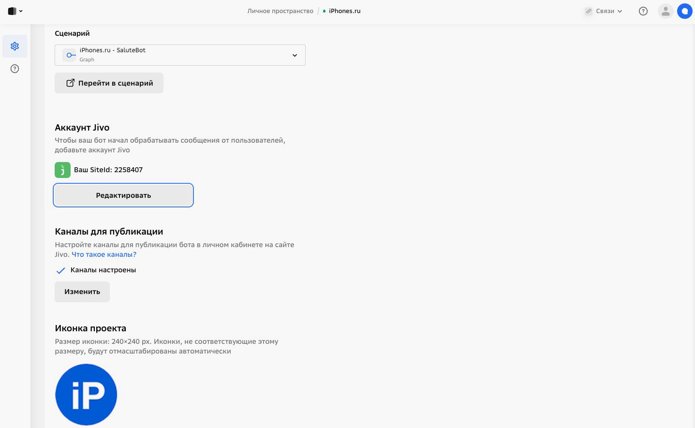695x428 pixels.
Task: Click the Аккаунт Jivo heading
Action: (82, 128)
